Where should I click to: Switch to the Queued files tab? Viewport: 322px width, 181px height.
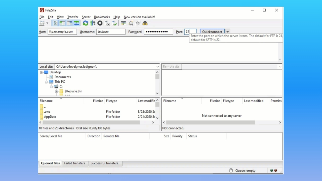click(x=50, y=163)
